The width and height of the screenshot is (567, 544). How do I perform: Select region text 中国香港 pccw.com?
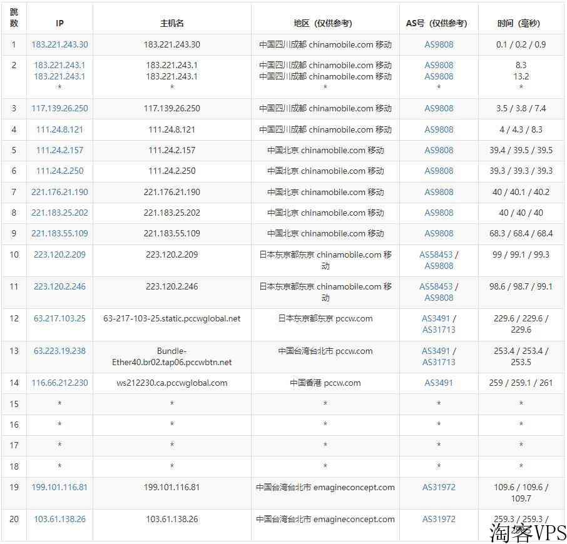pos(325,383)
